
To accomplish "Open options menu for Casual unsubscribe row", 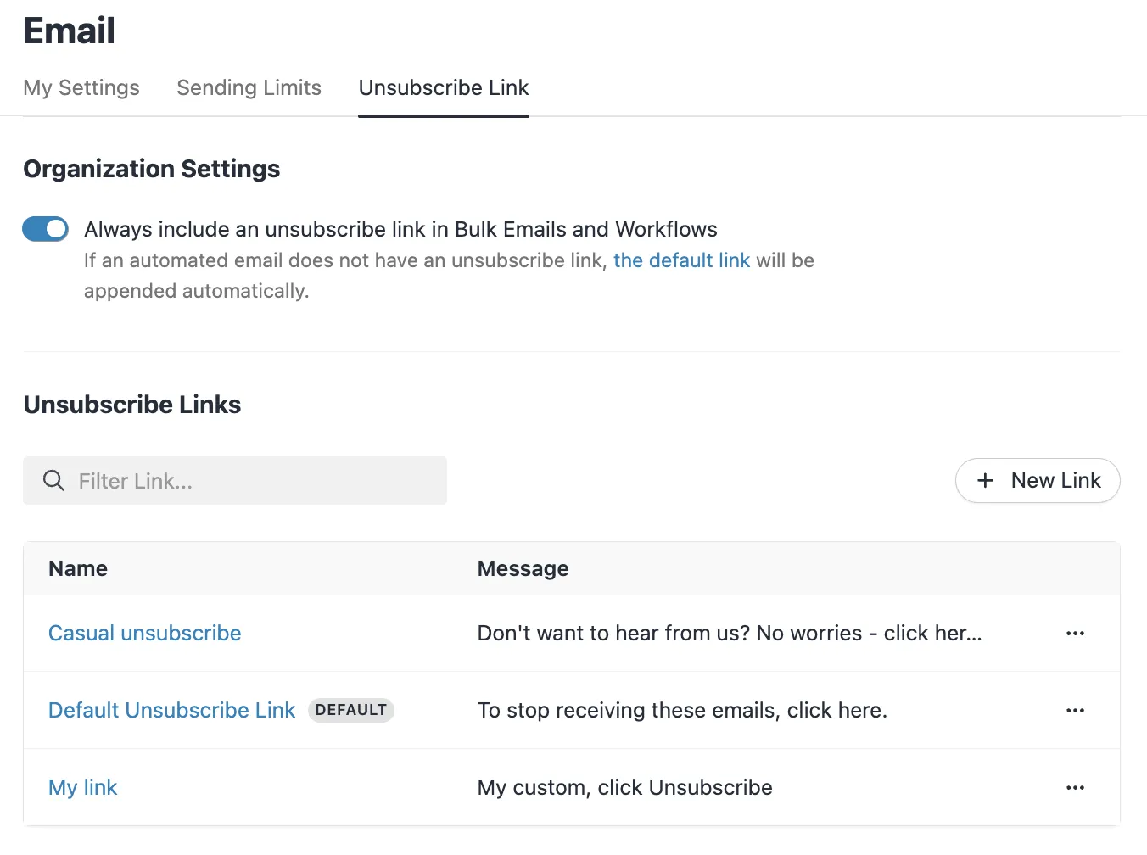I will tap(1075, 634).
